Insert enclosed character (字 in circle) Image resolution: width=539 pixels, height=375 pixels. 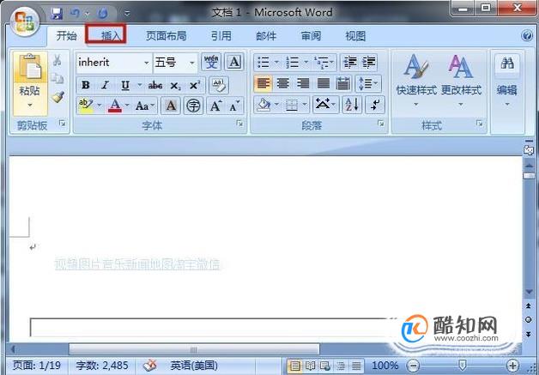(193, 106)
